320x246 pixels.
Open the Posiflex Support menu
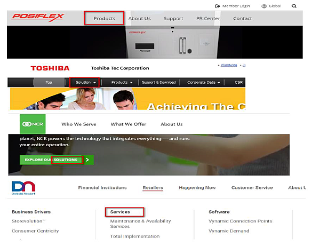click(x=173, y=19)
